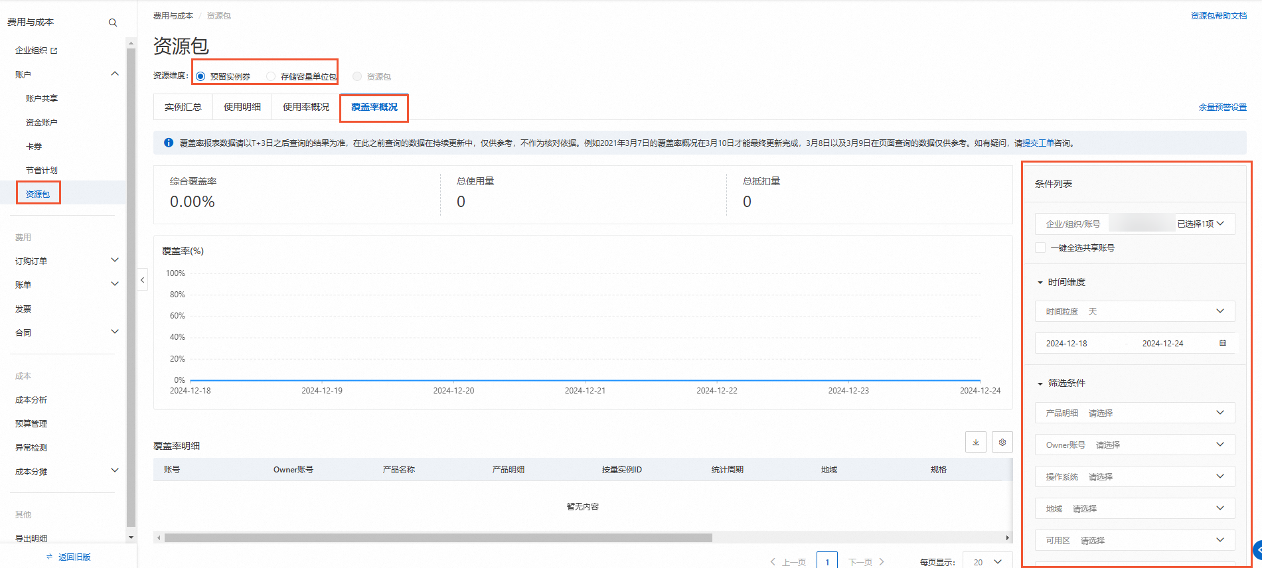Click the horizontal scrollbar's right arrow

1008,537
